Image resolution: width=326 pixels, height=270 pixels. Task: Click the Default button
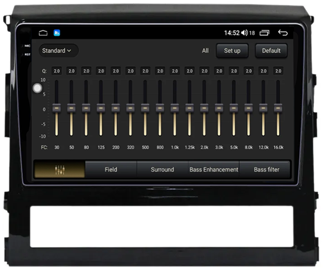[x=271, y=51]
